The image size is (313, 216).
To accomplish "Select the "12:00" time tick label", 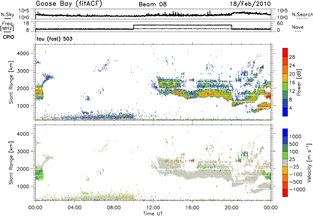I will pyautogui.click(x=153, y=208).
